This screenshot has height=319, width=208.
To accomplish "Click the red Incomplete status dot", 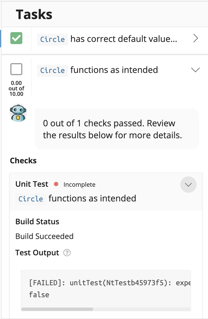I will click(x=56, y=184).
